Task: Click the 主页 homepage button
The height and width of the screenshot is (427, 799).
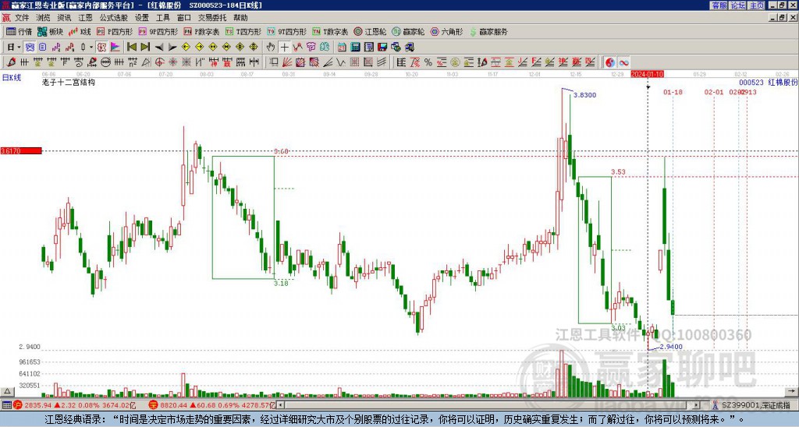Action: tap(757, 5)
